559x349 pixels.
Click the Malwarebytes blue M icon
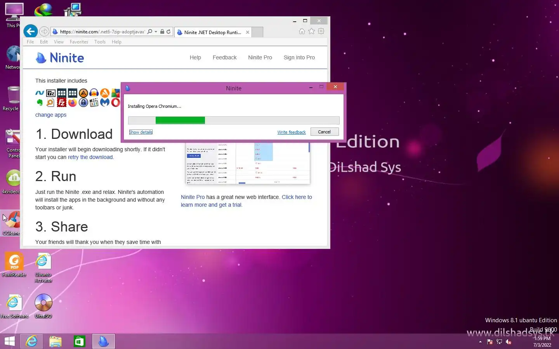tap(105, 103)
